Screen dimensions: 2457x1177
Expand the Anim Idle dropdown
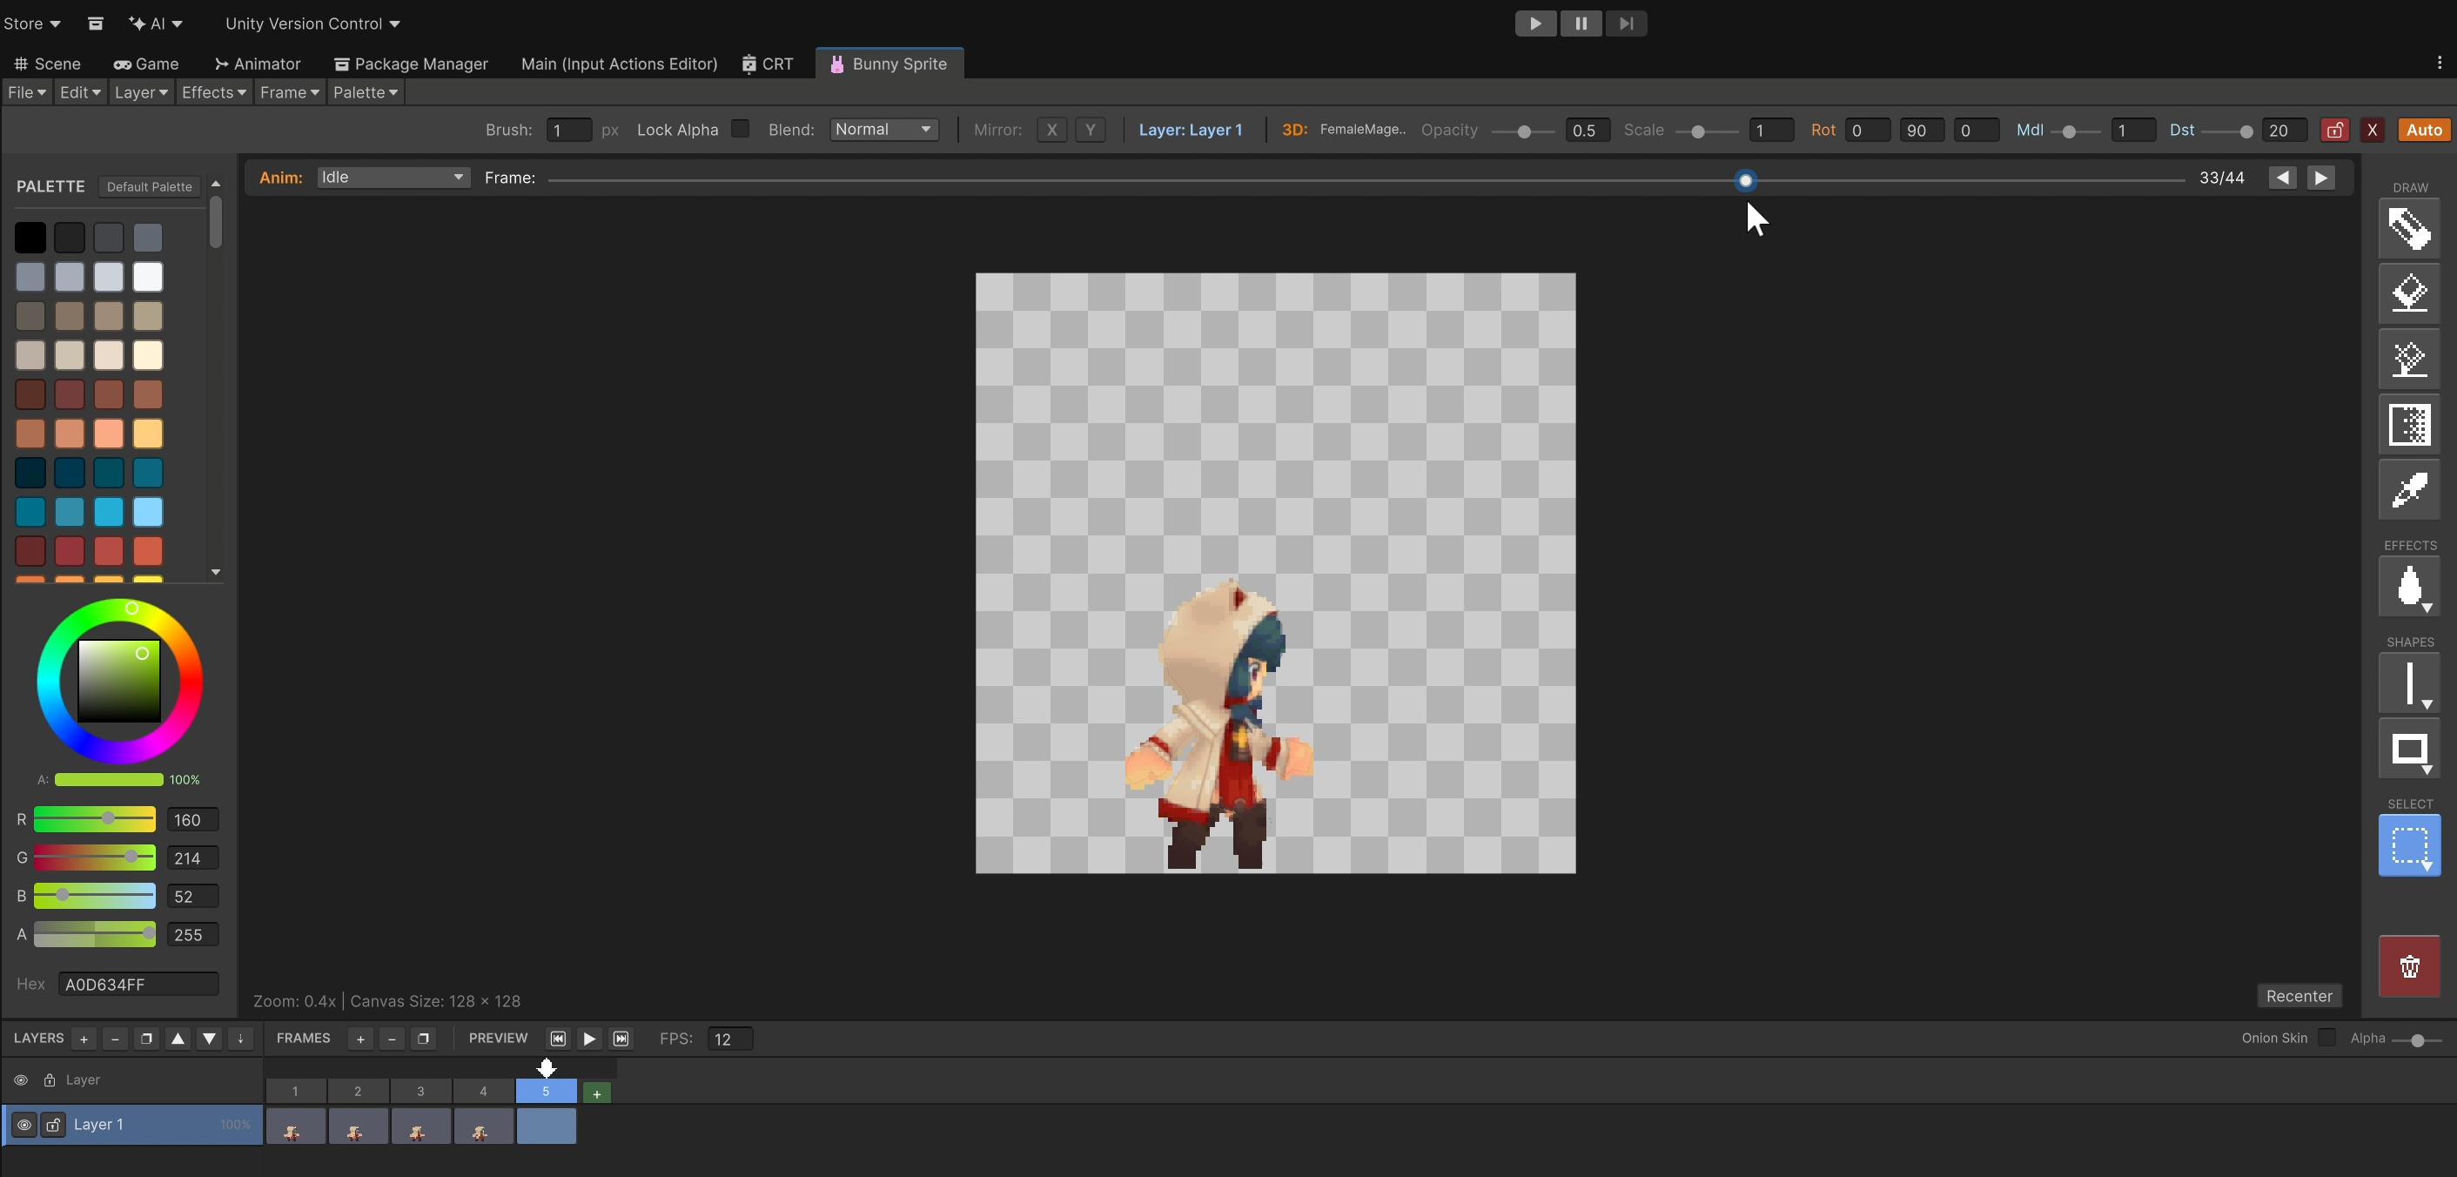[x=392, y=178]
